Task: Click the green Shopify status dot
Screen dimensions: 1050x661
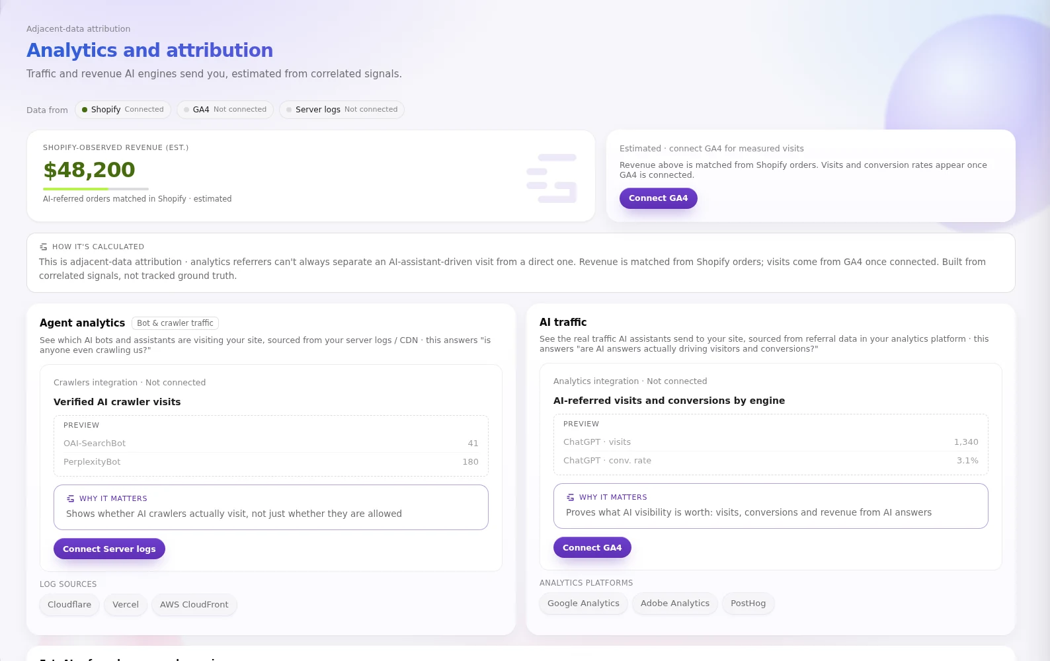Action: [x=85, y=110]
